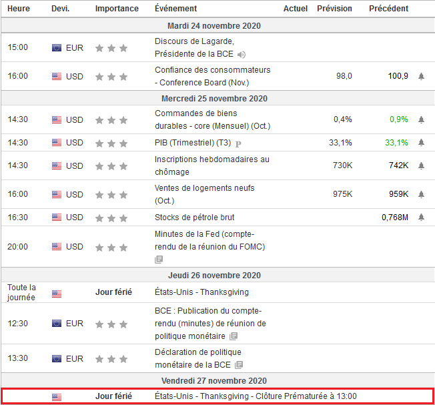
Task: Click US flag in the PIB (Trimestriel) row
Action: tap(57, 143)
